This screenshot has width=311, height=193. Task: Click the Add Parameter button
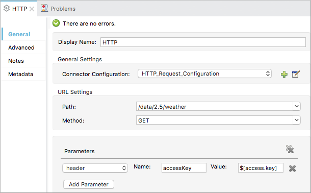click(x=89, y=184)
